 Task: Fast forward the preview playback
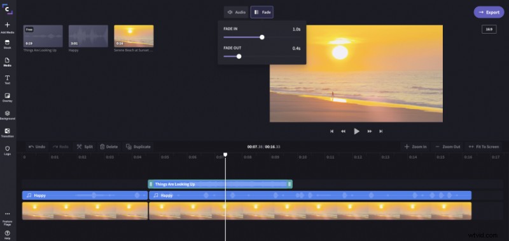(x=370, y=131)
